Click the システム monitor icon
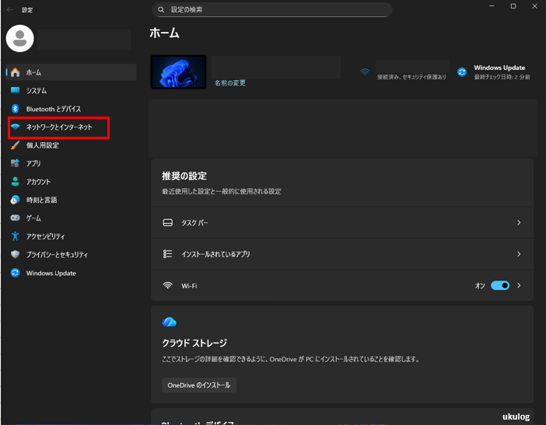This screenshot has width=546, height=425. click(x=15, y=91)
